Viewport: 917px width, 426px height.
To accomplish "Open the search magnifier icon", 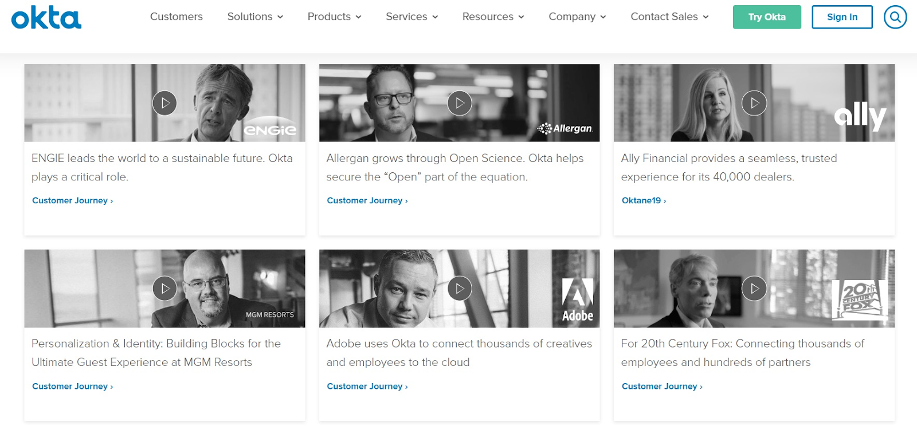I will (895, 17).
